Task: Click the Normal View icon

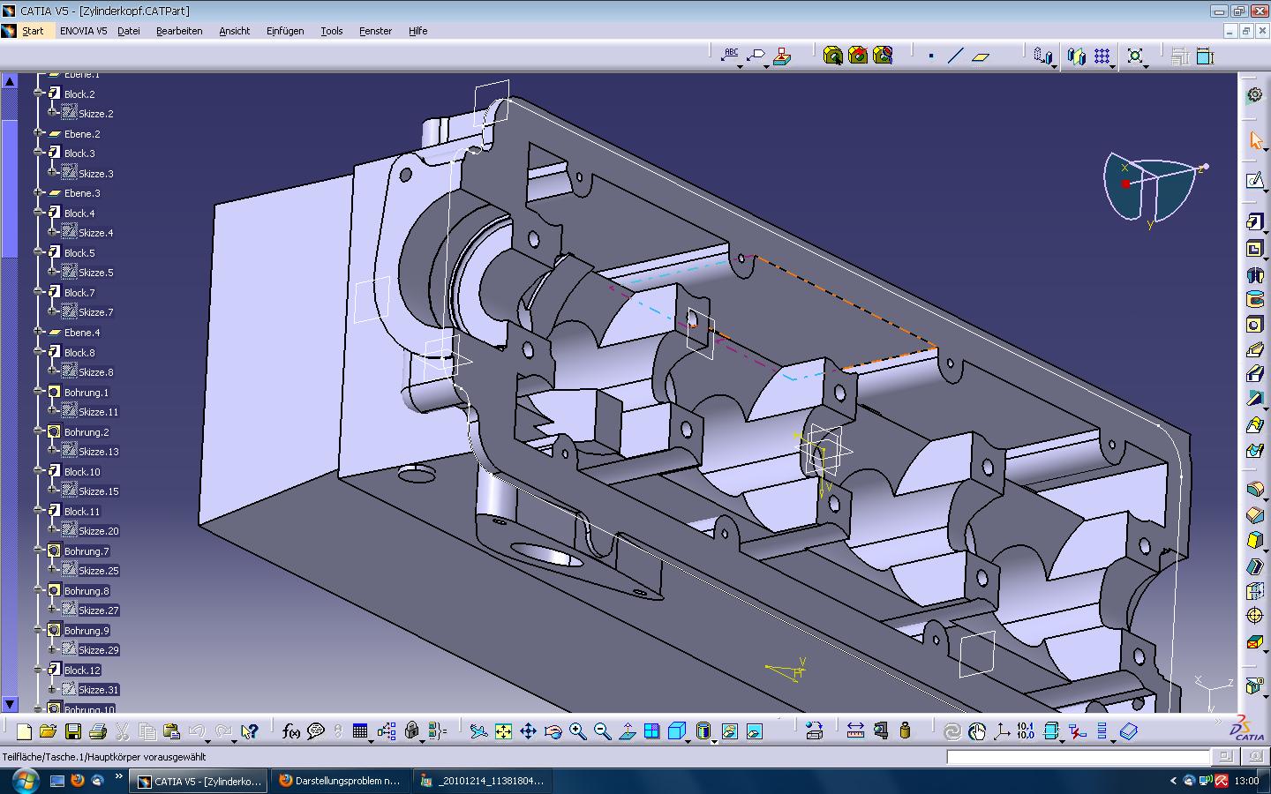Action: 627,731
